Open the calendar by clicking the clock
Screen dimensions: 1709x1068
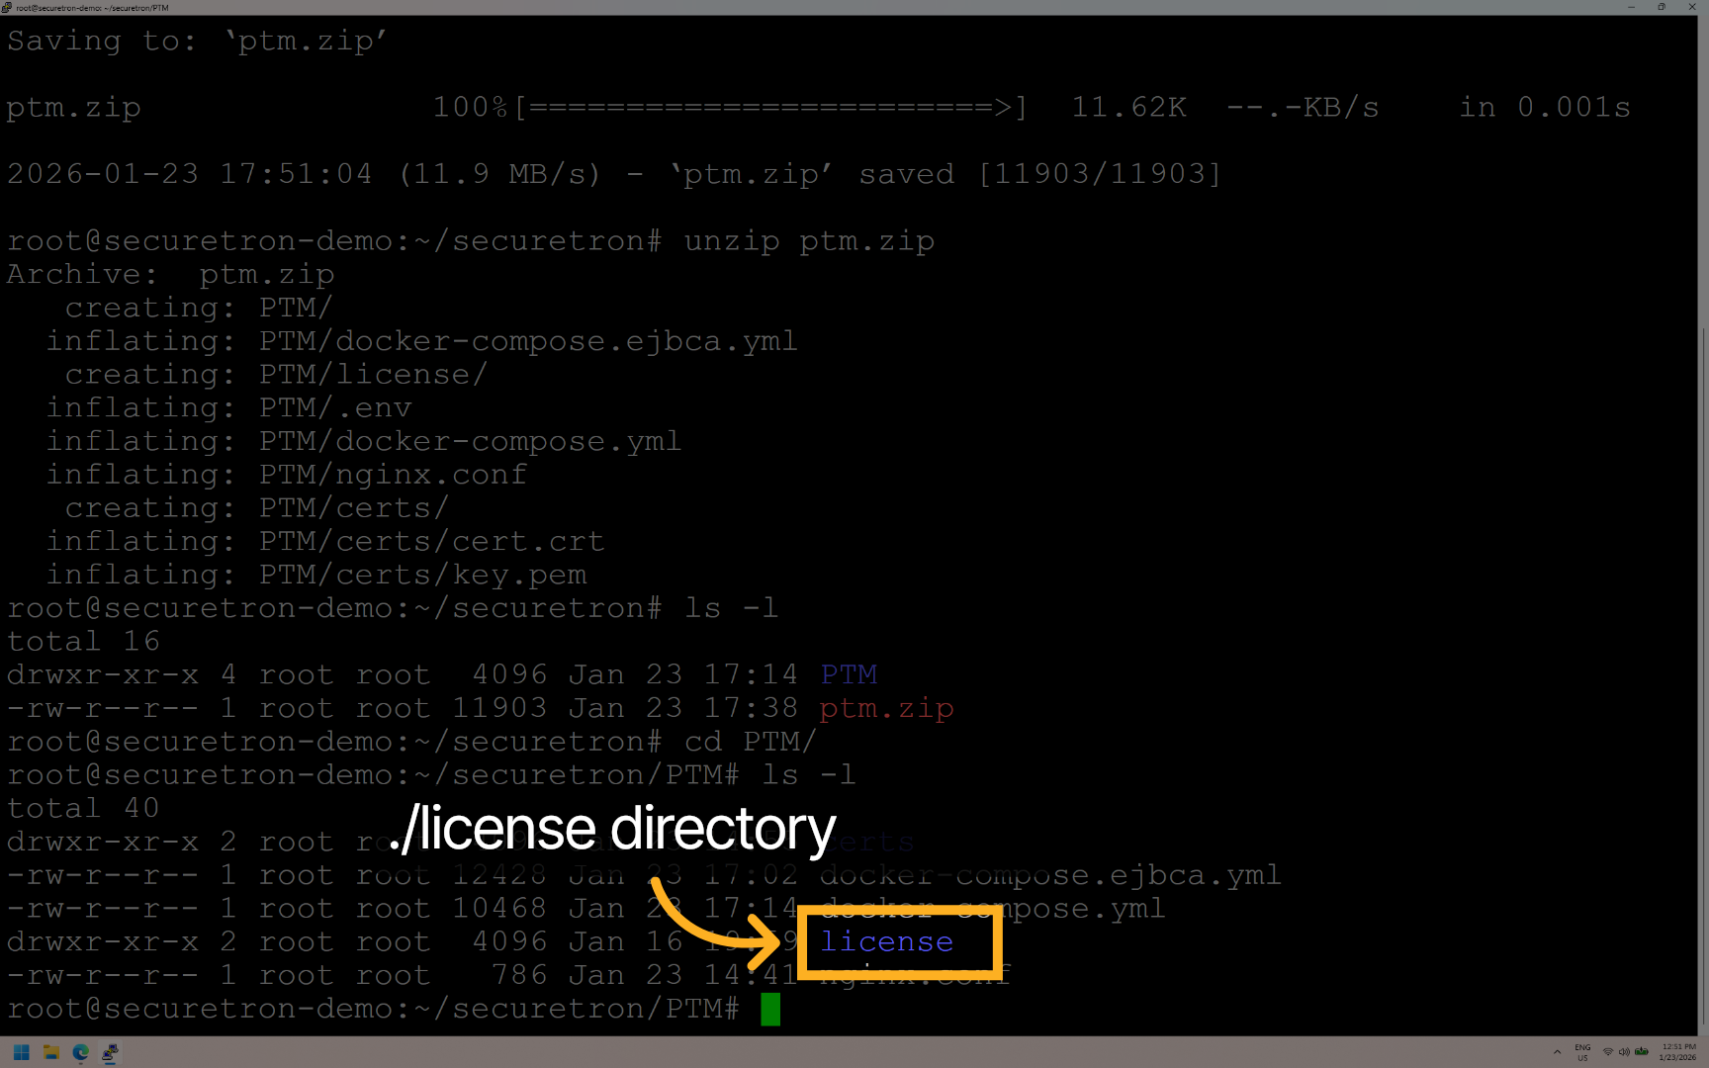point(1678,1046)
